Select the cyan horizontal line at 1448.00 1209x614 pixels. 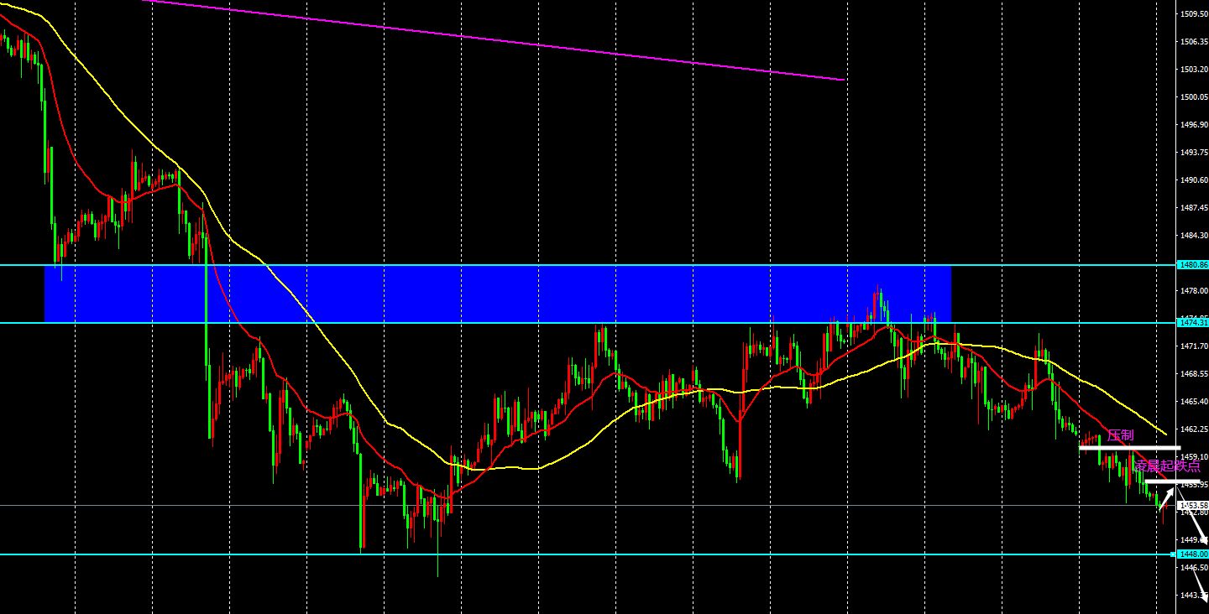pyautogui.click(x=588, y=554)
